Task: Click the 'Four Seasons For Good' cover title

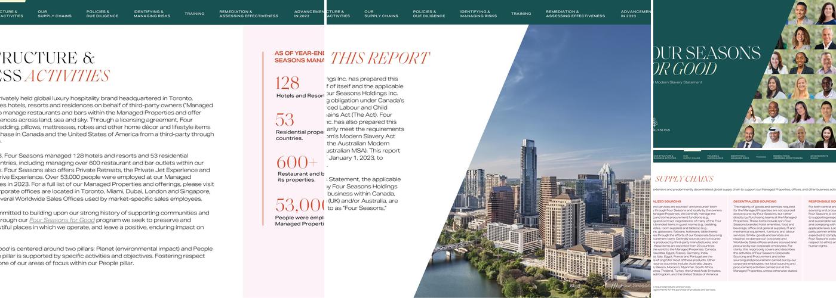Action: pos(699,60)
